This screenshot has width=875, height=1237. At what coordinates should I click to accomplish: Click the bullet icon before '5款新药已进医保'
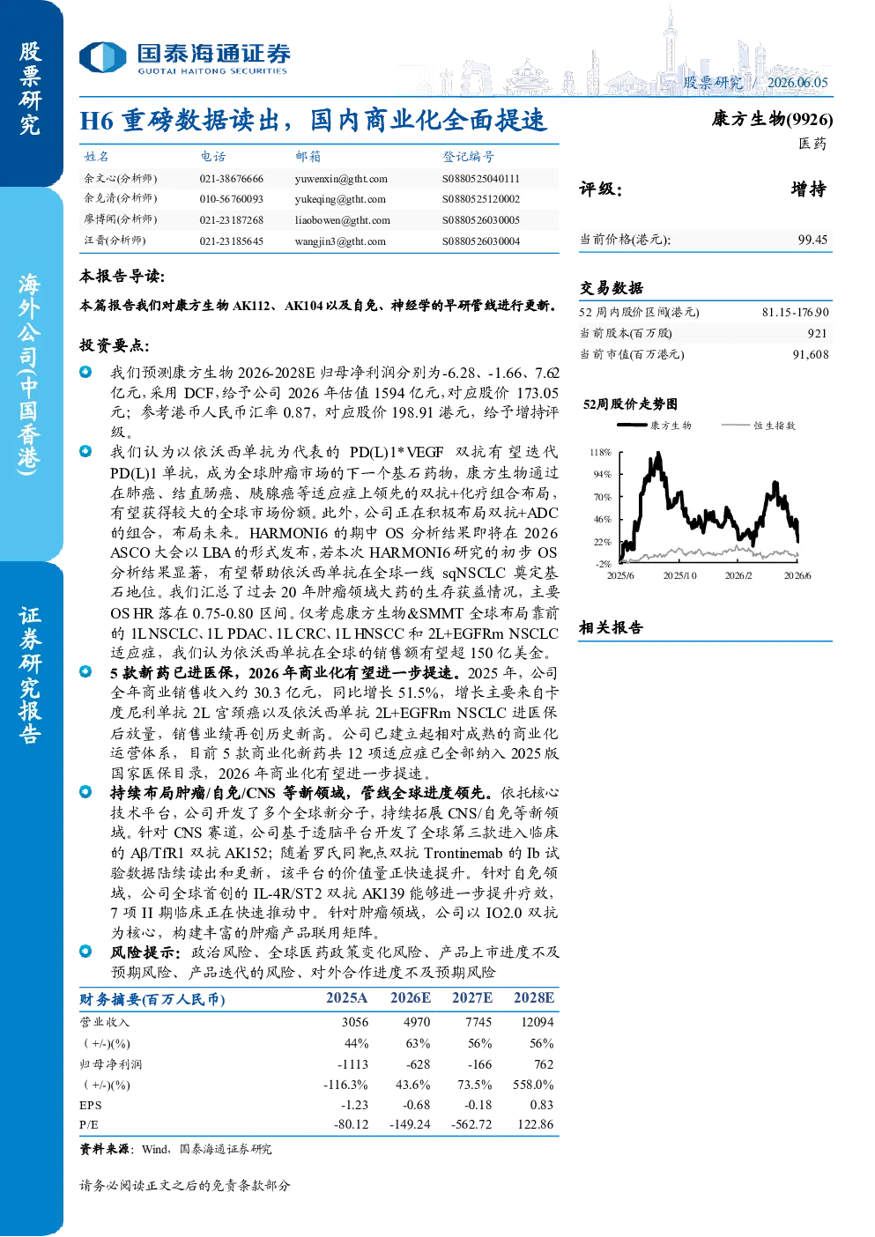85,671
